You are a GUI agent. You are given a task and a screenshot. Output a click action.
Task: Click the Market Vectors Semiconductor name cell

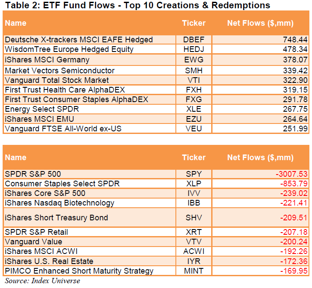click(x=59, y=70)
